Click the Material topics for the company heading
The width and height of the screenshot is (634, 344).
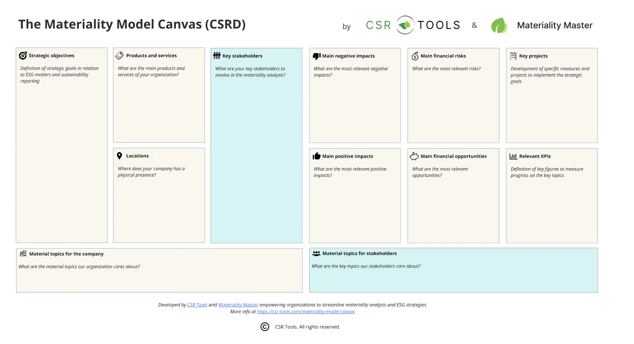tap(67, 254)
